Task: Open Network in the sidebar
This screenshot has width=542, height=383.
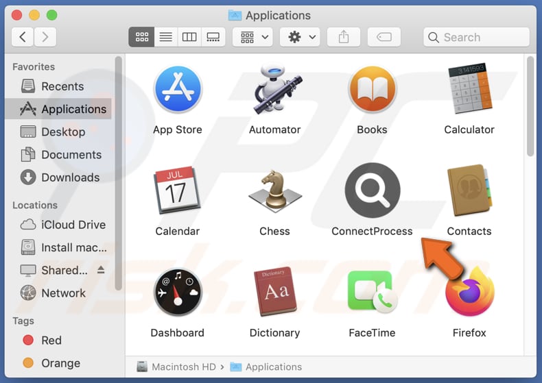Action: tap(58, 293)
